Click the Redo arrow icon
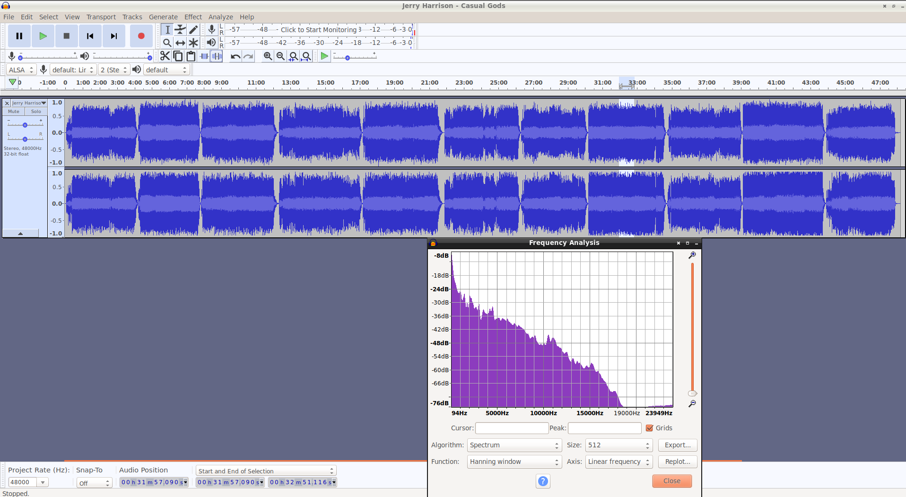Viewport: 906px width, 497px height. 248,56
